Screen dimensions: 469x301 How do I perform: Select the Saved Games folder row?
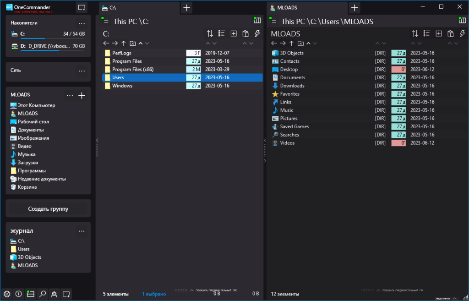pos(368,126)
